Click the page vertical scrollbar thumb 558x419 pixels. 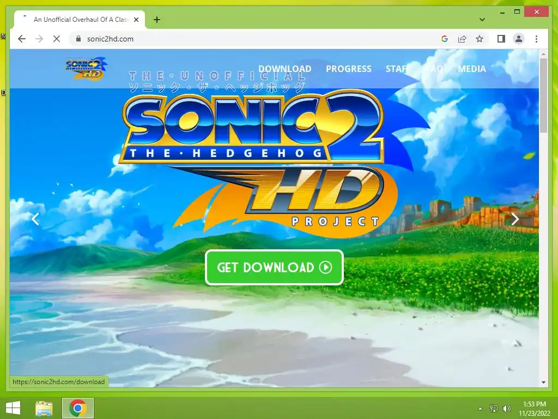click(543, 95)
